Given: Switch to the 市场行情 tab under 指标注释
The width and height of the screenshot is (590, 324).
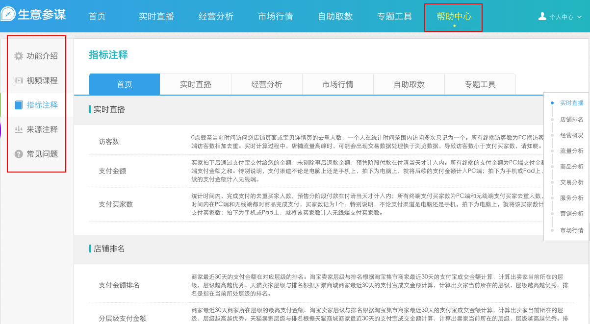Looking at the screenshot, I should click(x=338, y=84).
